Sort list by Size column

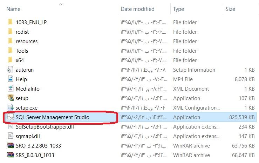(230, 9)
